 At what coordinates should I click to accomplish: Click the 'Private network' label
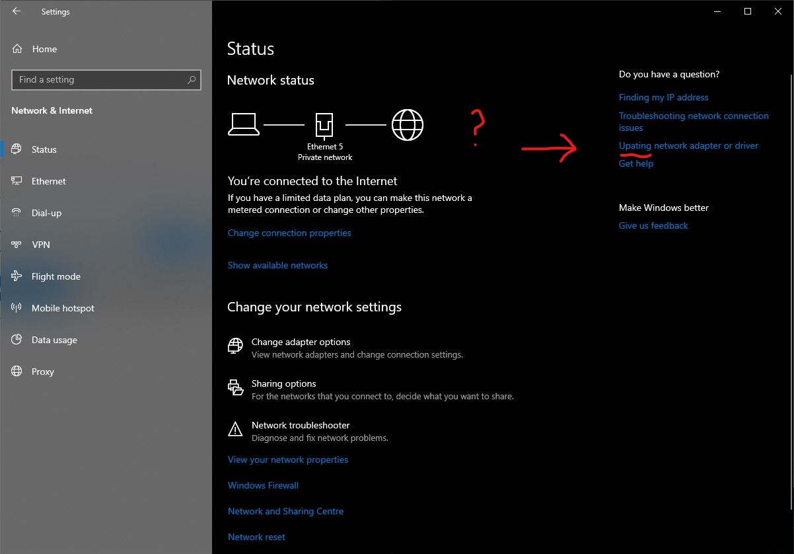325,157
